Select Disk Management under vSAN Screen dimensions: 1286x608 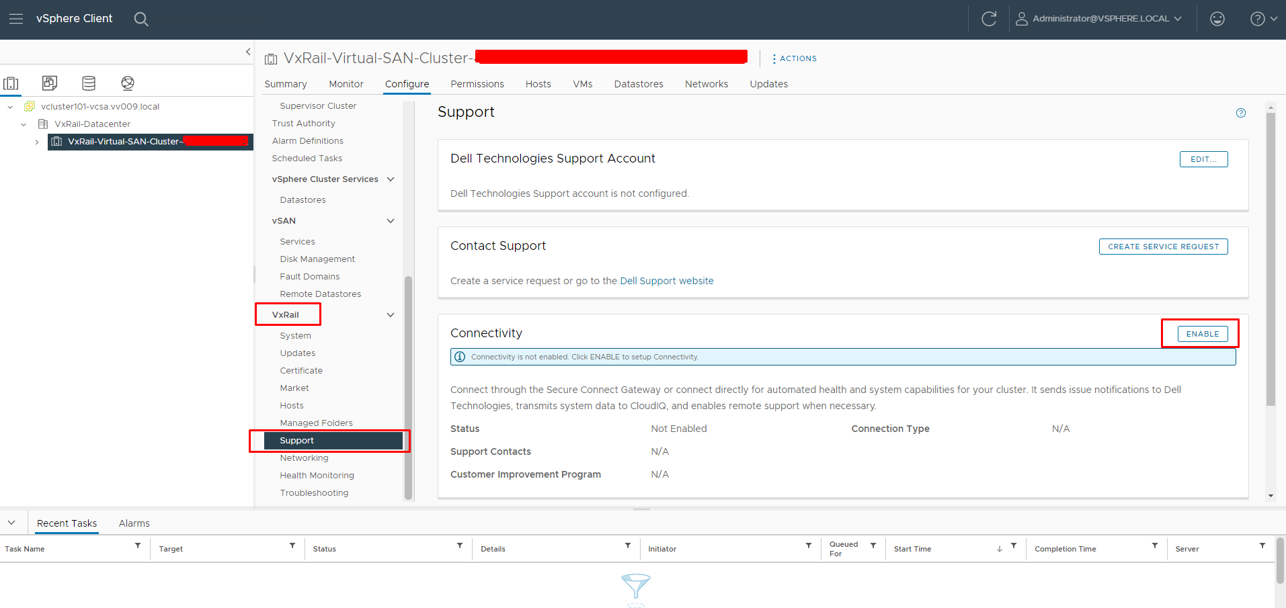(317, 259)
